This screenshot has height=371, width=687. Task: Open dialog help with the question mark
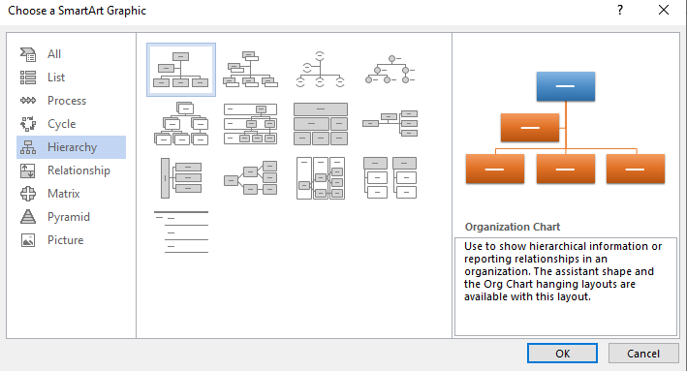tap(620, 10)
